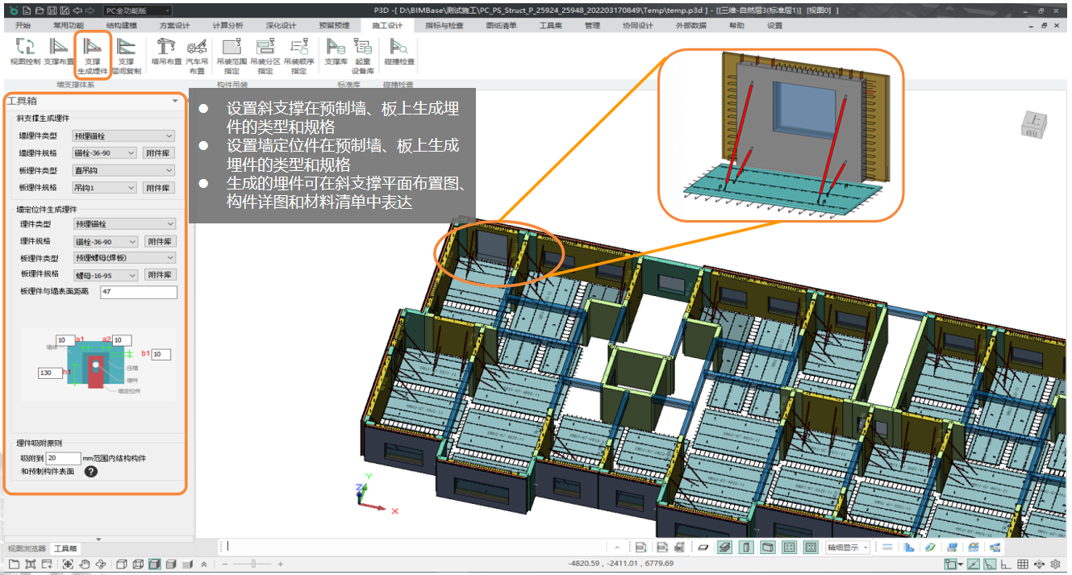This screenshot has height=575, width=1072.
Task: Open the 直吊钩 板埋件类型 dropdown
Action: pyautogui.click(x=123, y=171)
